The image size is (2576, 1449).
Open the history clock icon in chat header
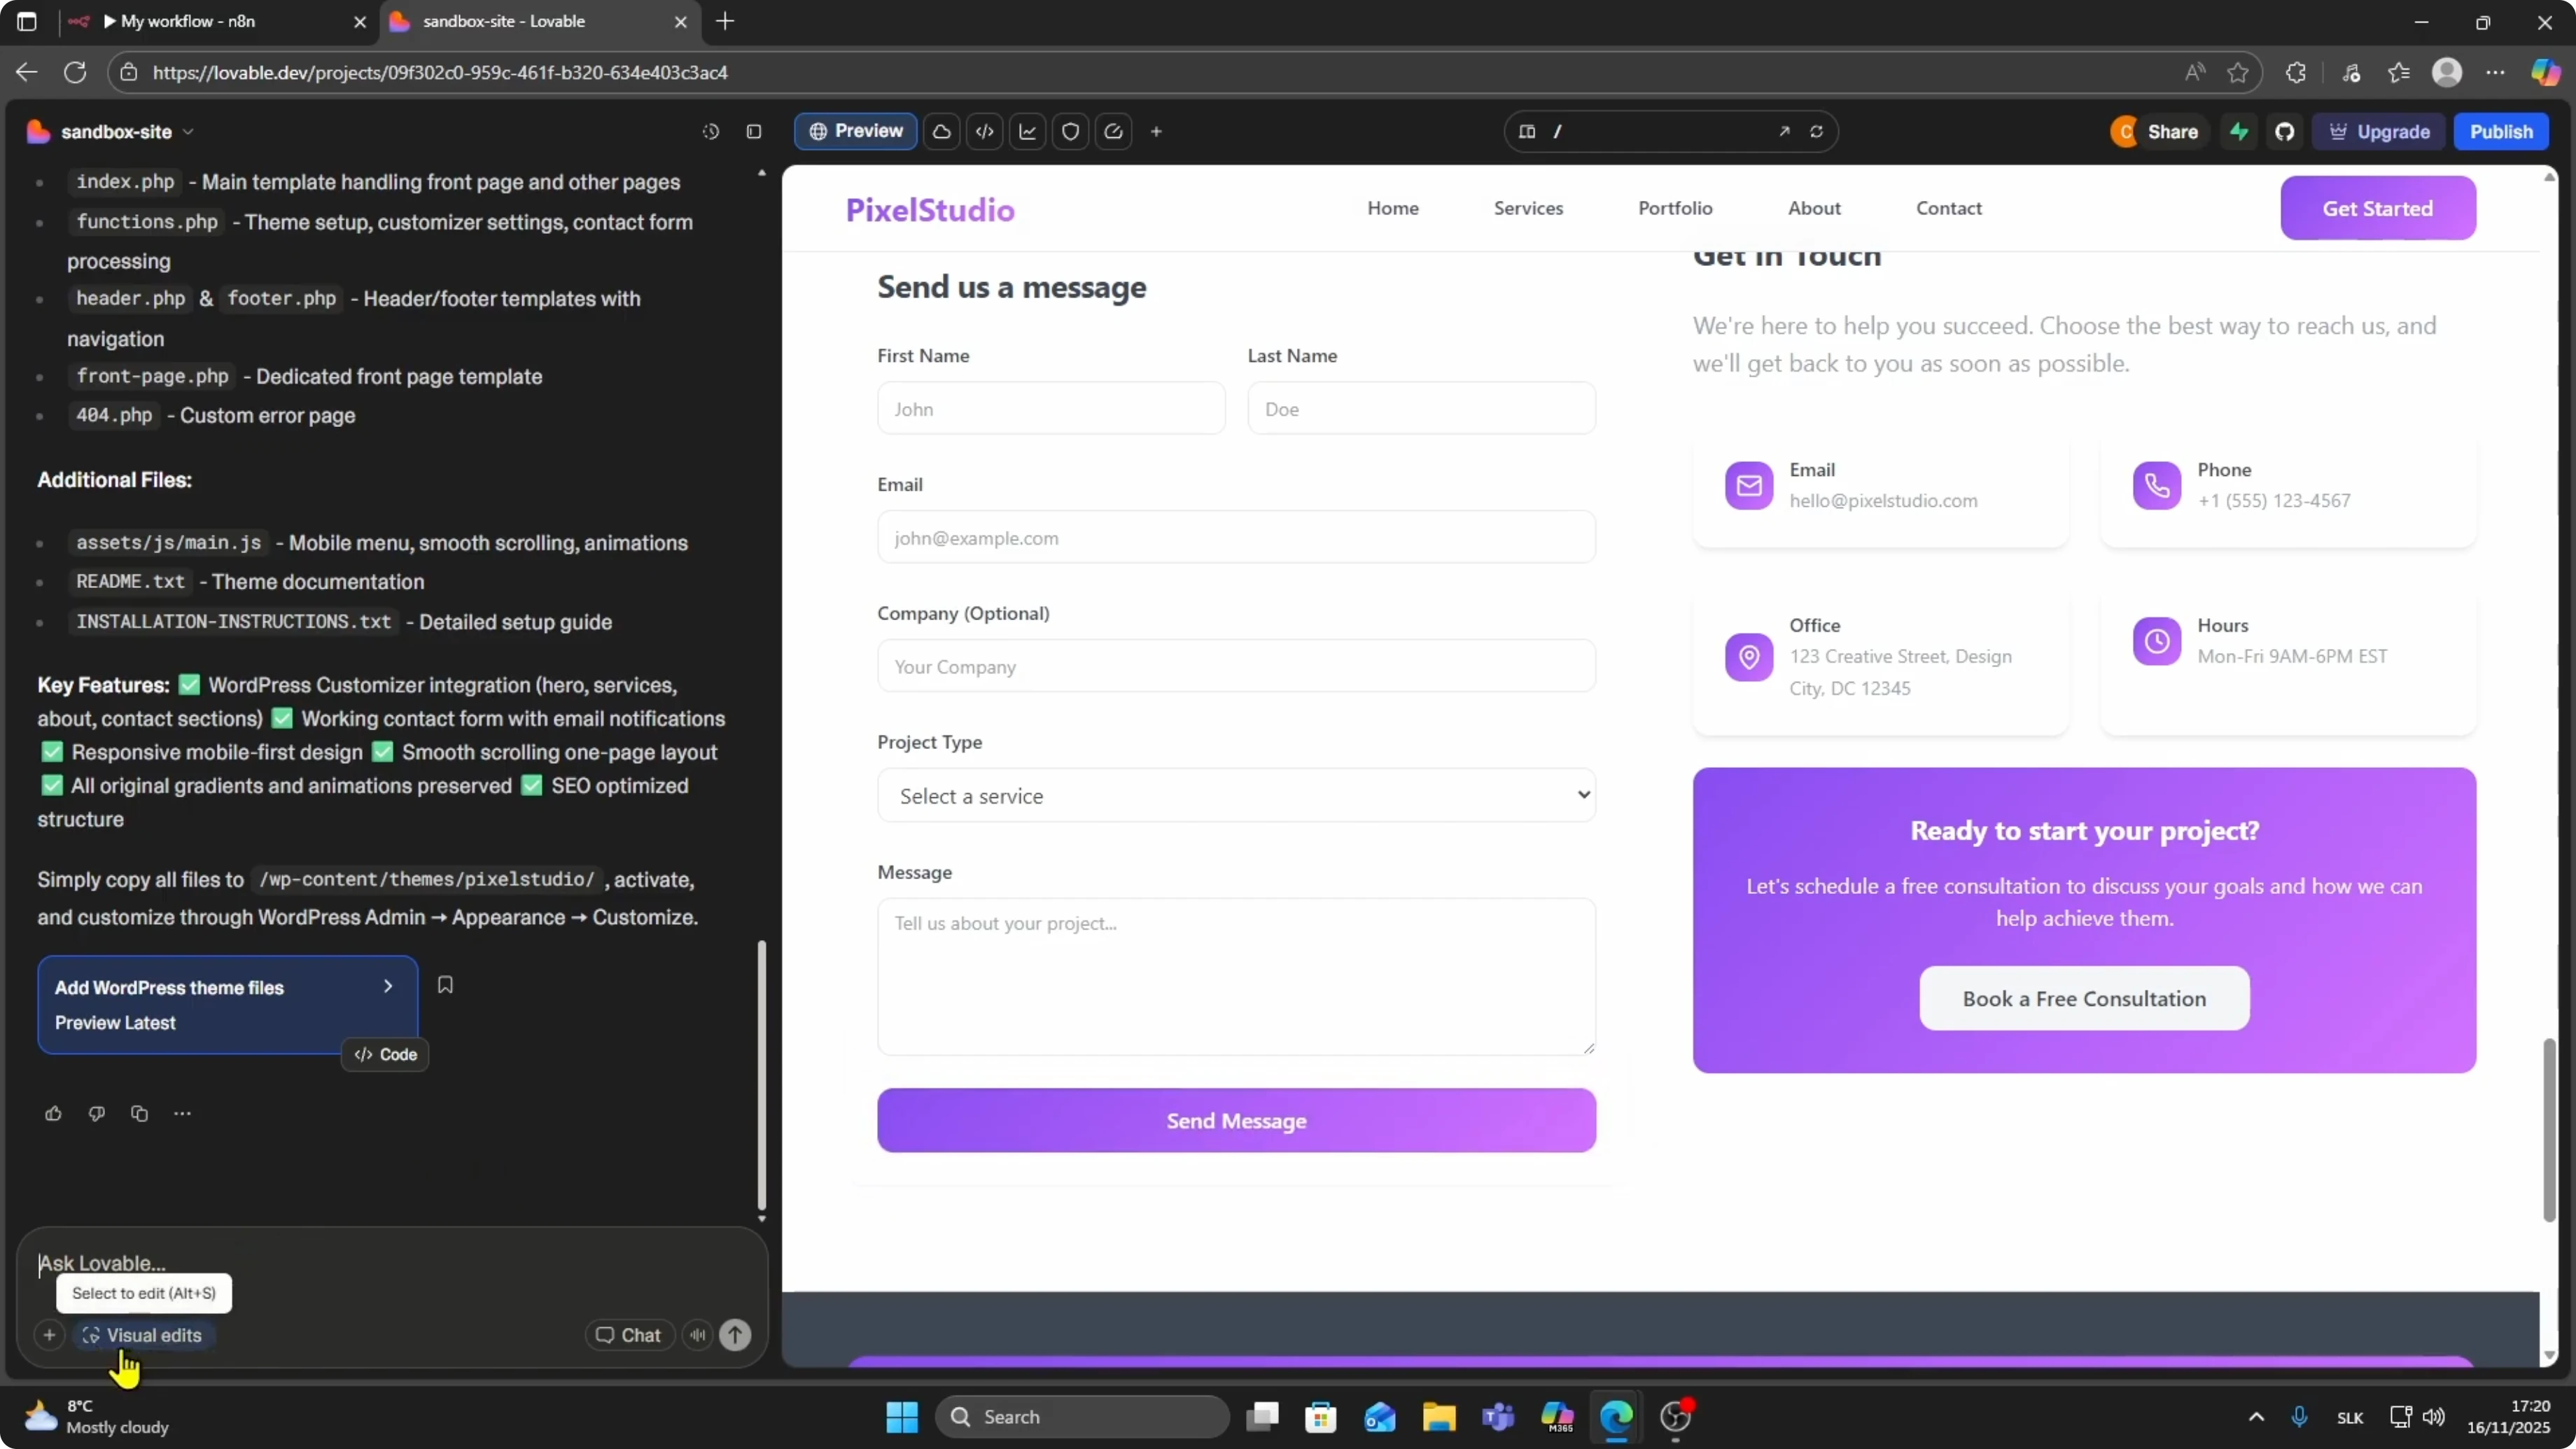[x=710, y=132]
